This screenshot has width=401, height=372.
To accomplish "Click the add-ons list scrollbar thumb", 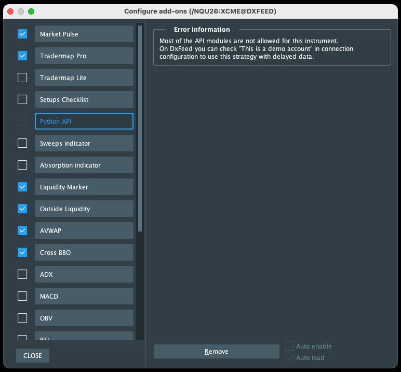I will 140,129.
